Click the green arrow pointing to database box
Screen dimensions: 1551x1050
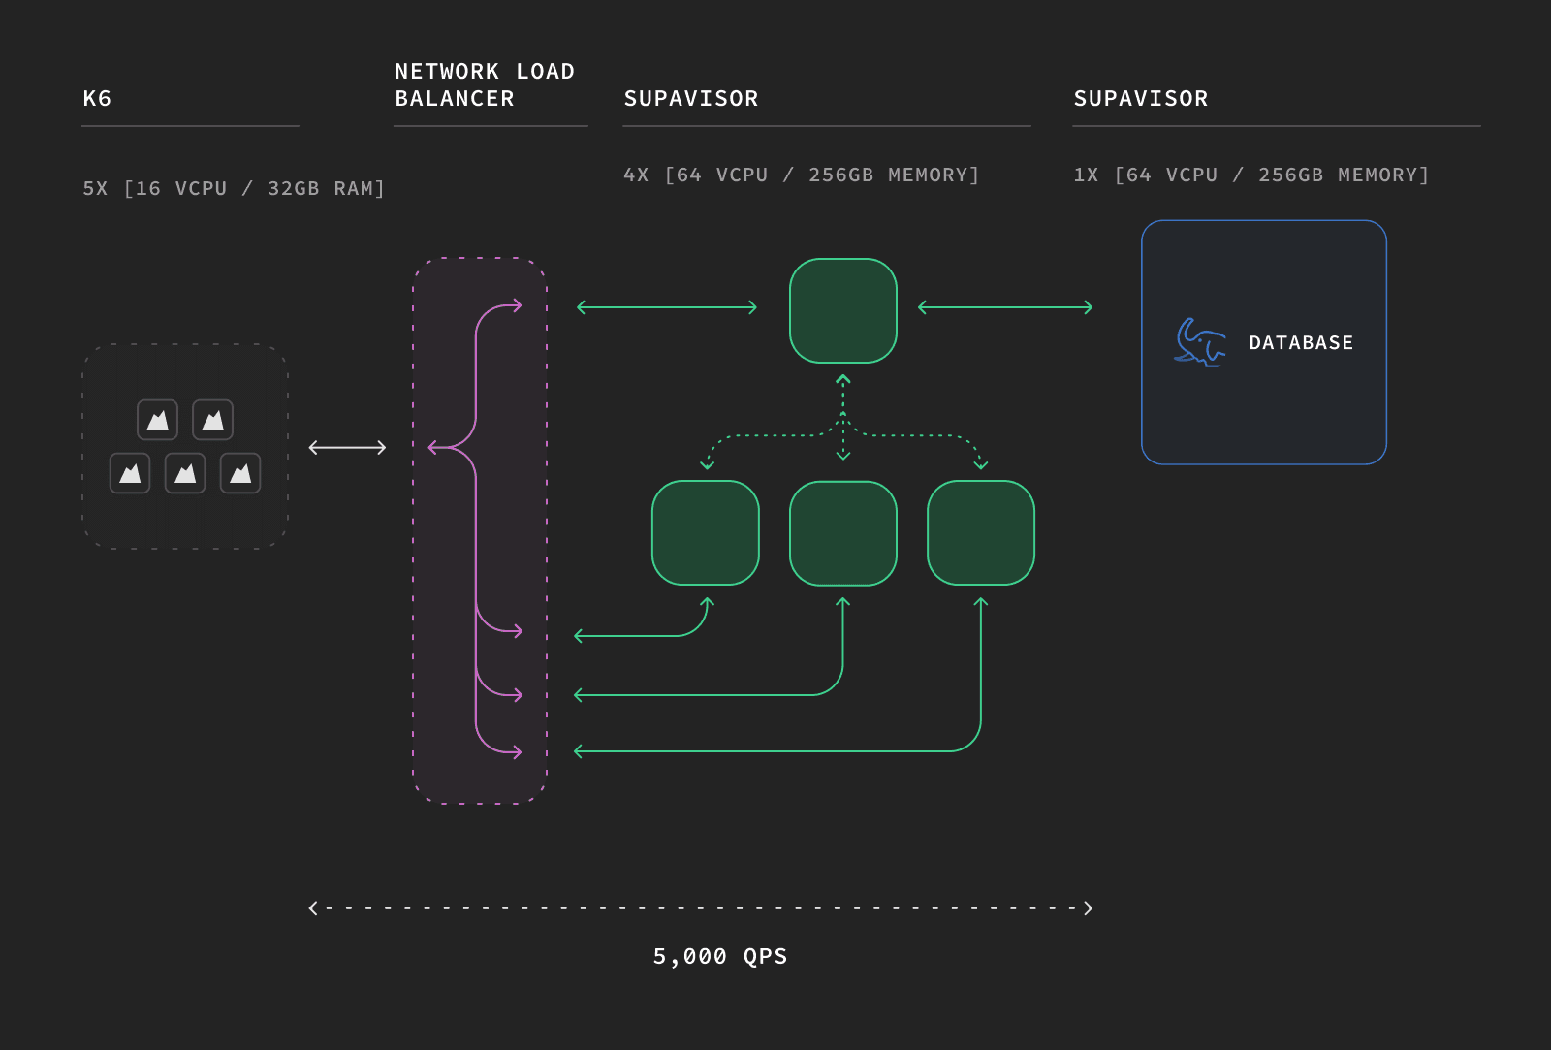point(1005,307)
